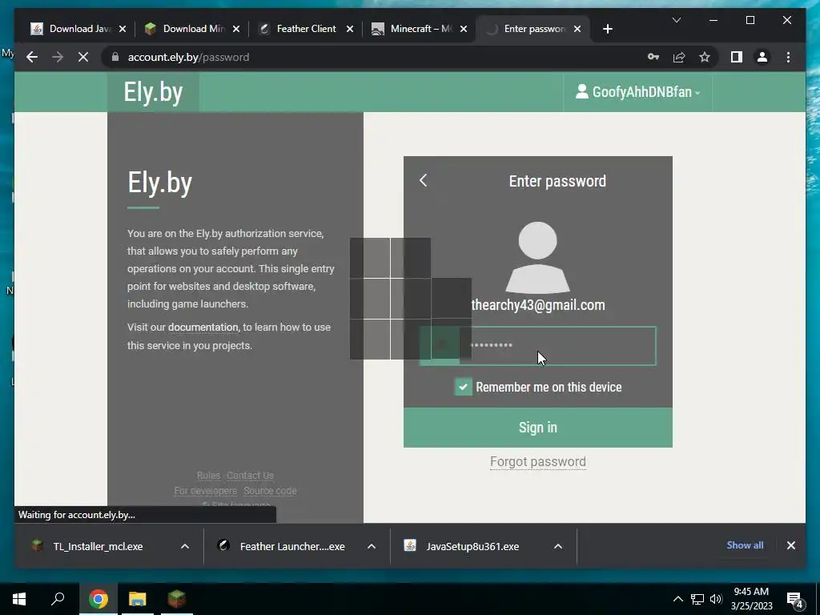Switch to the Download Minecraft tab
The image size is (820, 615).
(x=192, y=29)
